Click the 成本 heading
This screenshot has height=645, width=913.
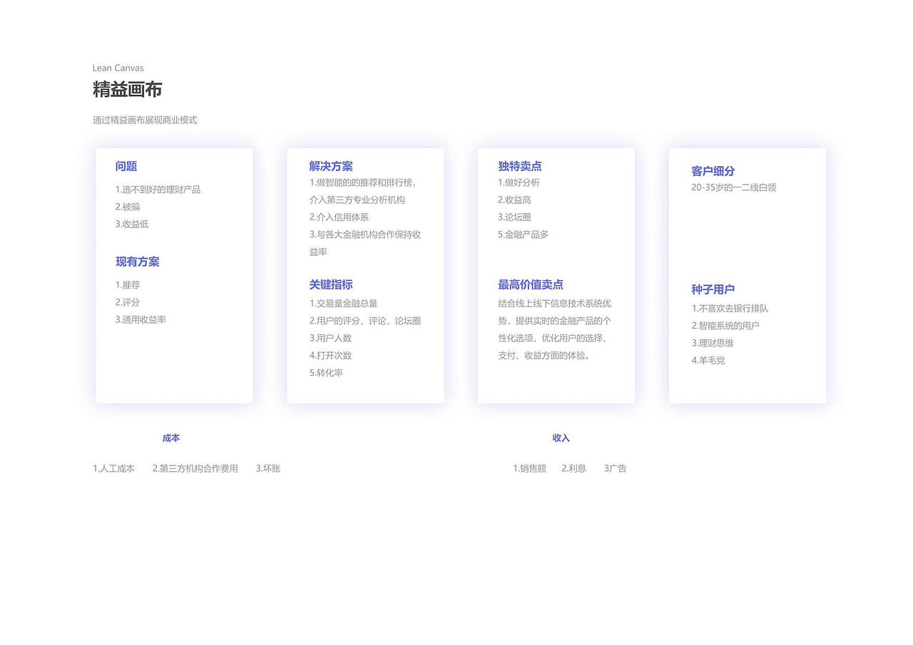171,438
